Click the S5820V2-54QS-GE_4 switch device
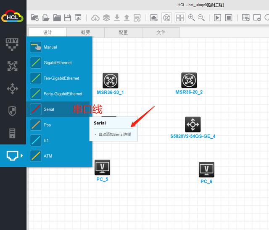269x230 pixels. point(193,124)
